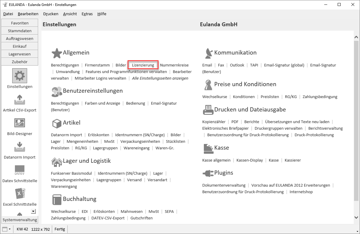Open Email-Signatur (global) settings

click(284, 65)
